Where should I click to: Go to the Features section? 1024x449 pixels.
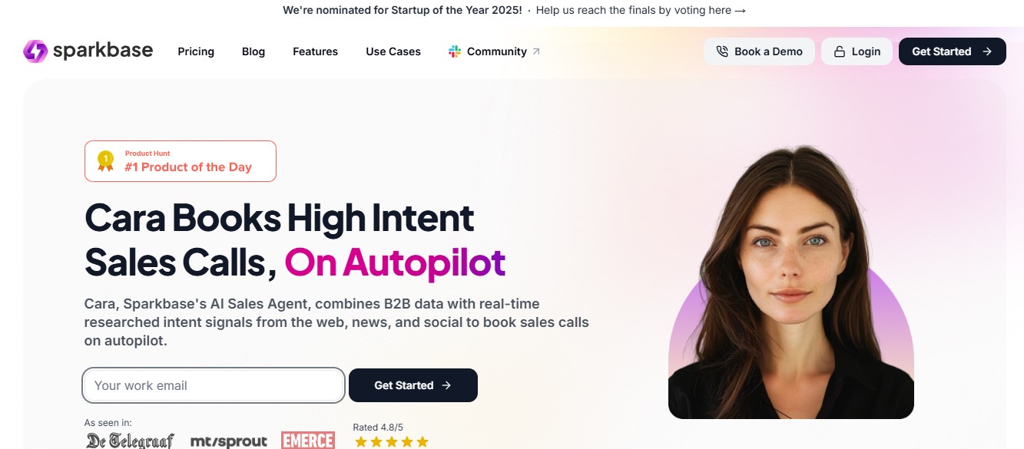pos(315,51)
